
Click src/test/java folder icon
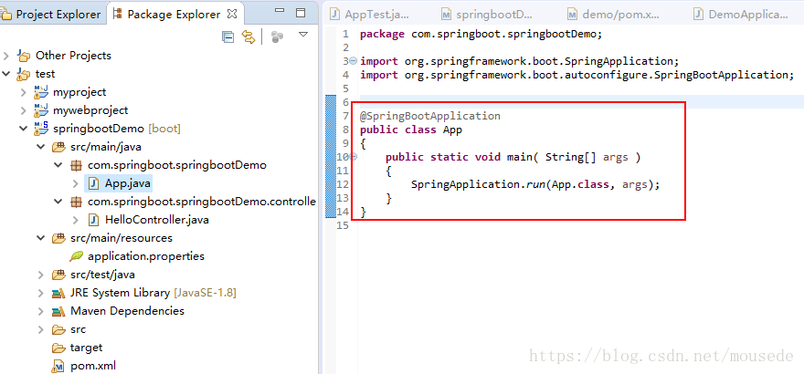(x=58, y=275)
